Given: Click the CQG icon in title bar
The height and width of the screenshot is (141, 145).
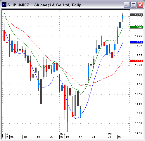Looking at the screenshot, I should pos(4,5).
